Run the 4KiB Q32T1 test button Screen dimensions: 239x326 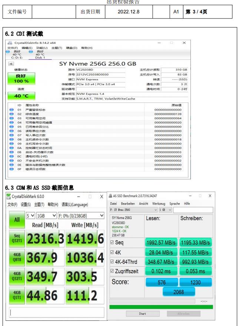(x=17, y=276)
